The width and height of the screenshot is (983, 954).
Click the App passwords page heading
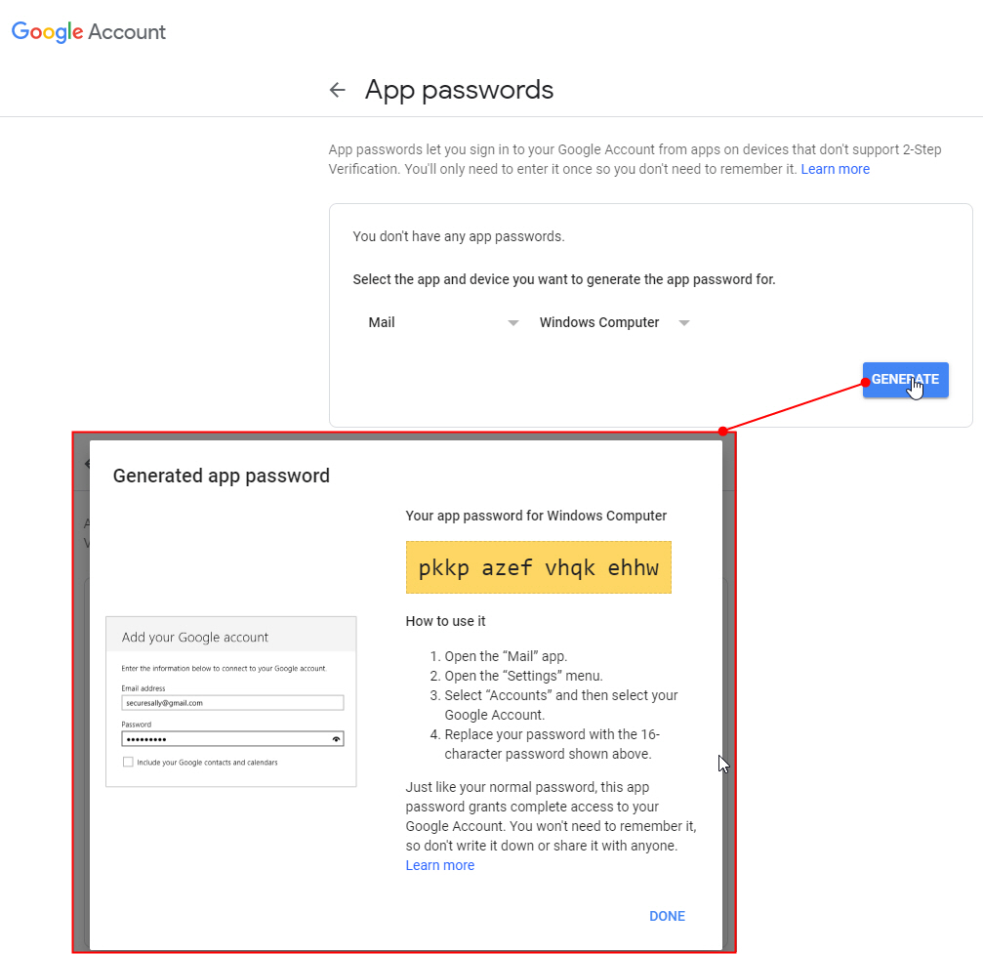click(459, 91)
